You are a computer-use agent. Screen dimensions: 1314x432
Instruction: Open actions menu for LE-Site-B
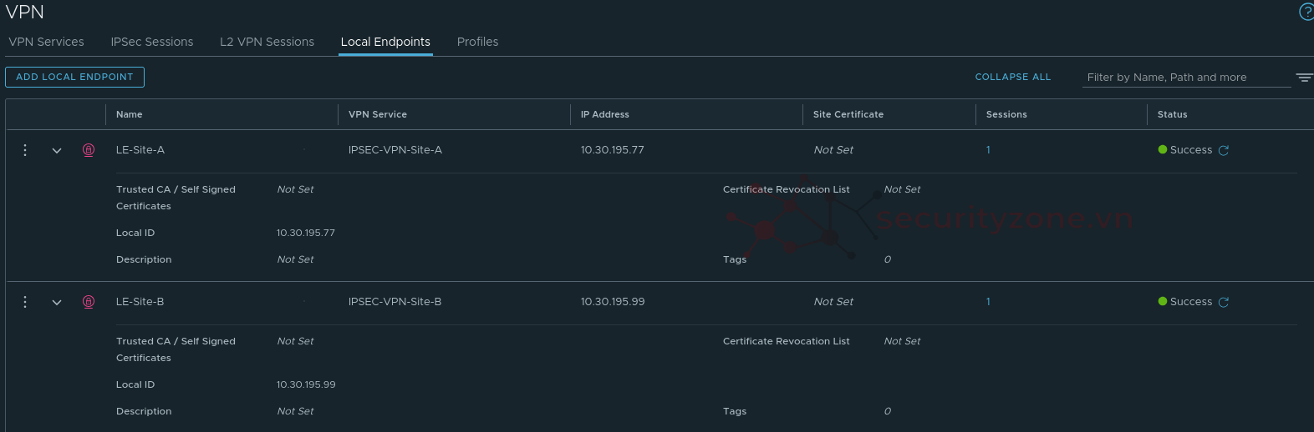point(25,302)
